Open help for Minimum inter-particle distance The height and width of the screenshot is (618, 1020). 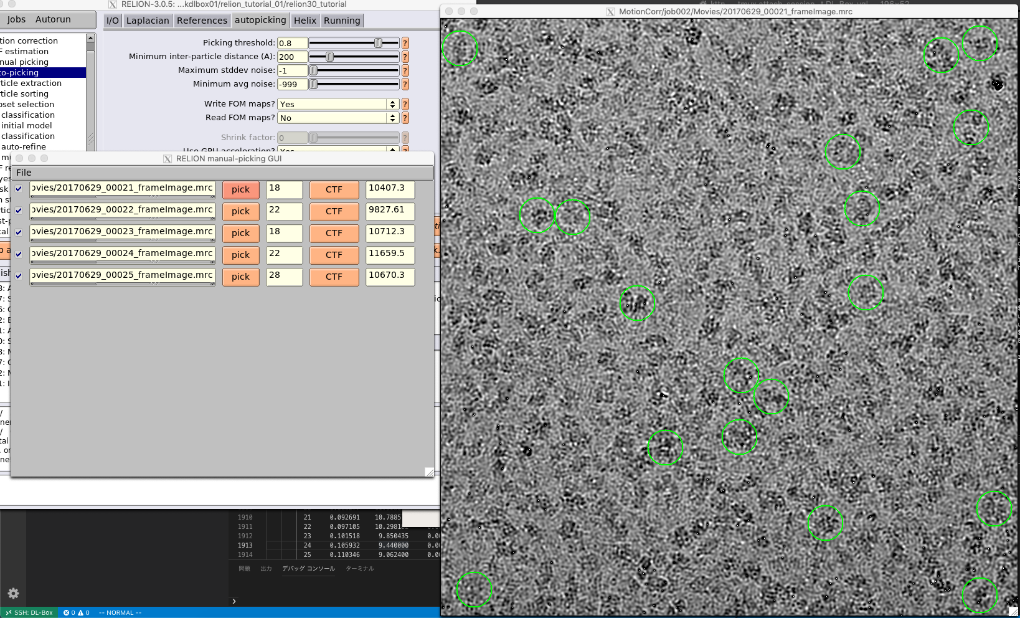(x=405, y=57)
